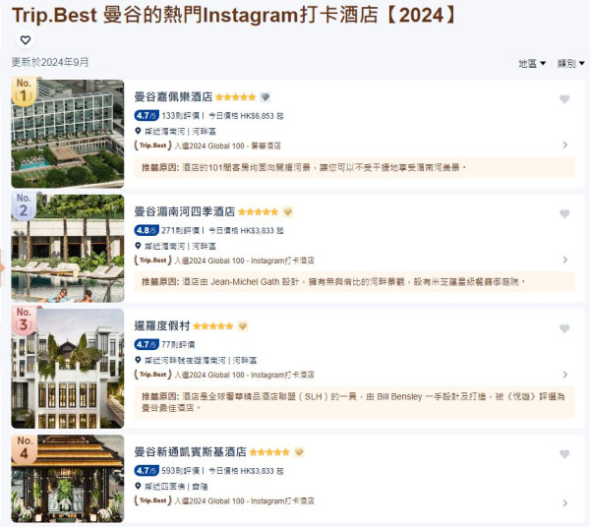This screenshot has height=527, width=590.
Task: Expand the chevron arrow on the 曼谷新通凱賓斯基酒店 card
Action: click(564, 503)
